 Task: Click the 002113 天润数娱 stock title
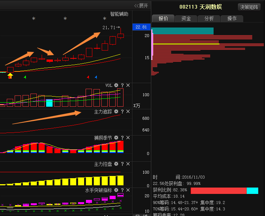[x=200, y=7]
